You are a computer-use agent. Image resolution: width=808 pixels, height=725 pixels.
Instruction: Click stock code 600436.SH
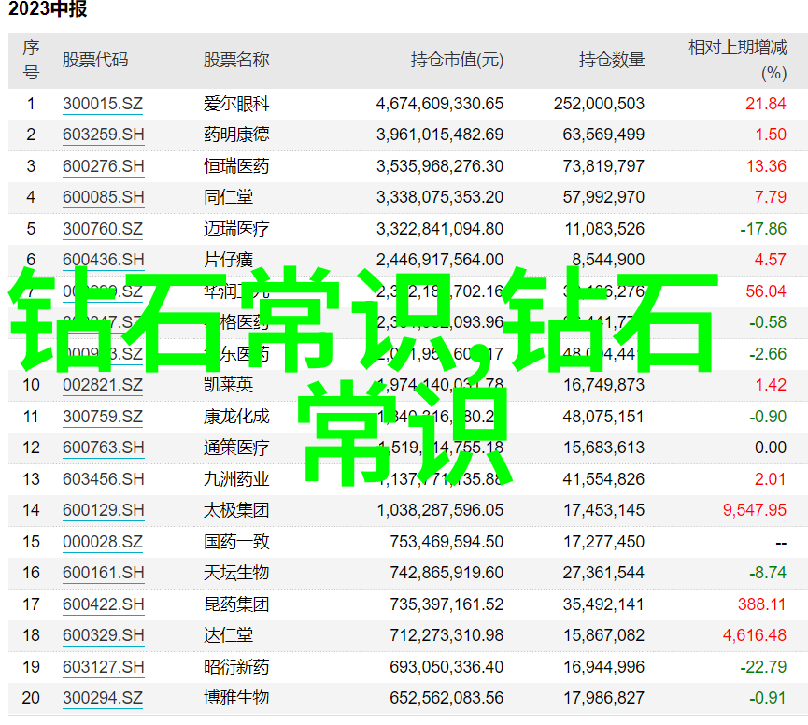coord(103,260)
